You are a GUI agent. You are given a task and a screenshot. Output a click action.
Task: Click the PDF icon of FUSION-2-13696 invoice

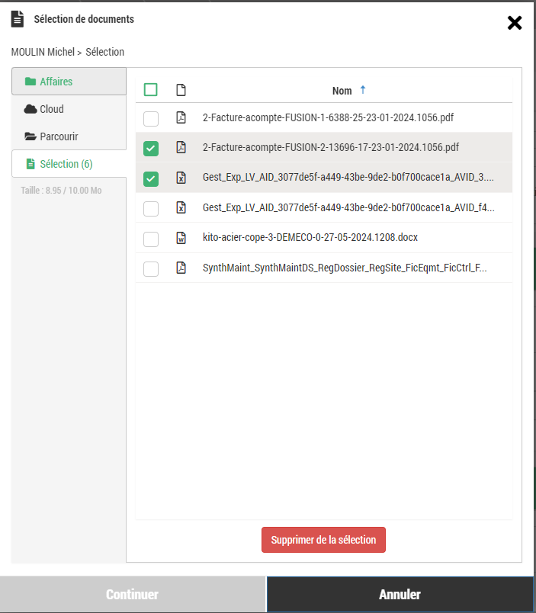pos(181,147)
